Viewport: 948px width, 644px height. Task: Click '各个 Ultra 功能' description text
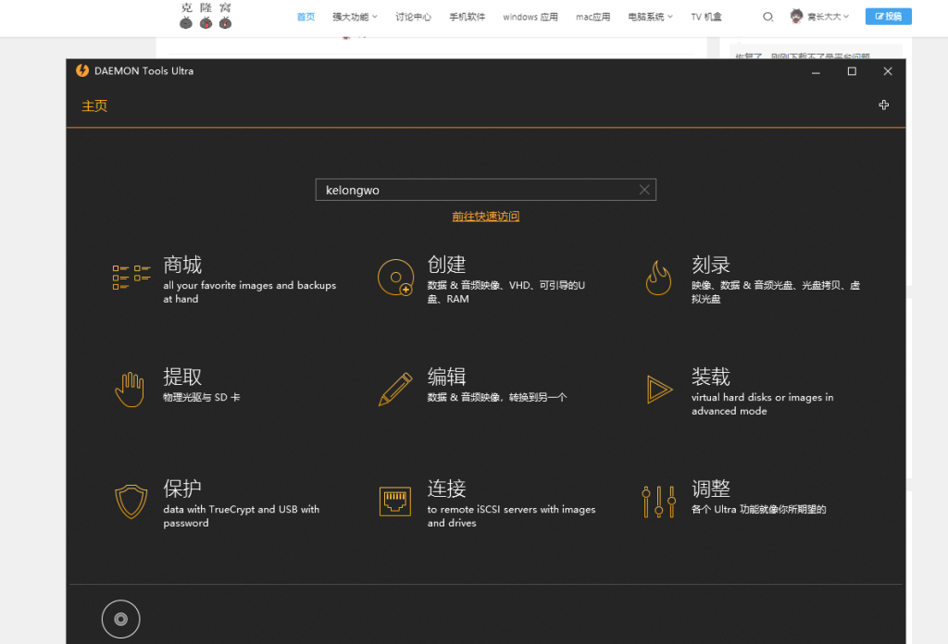(x=759, y=509)
